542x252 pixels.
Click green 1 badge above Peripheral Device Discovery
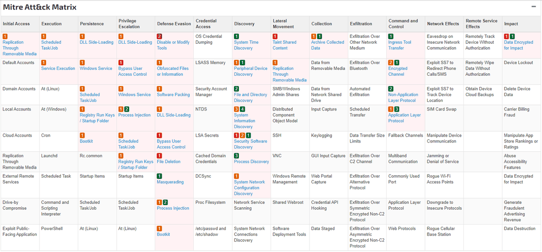243,62
